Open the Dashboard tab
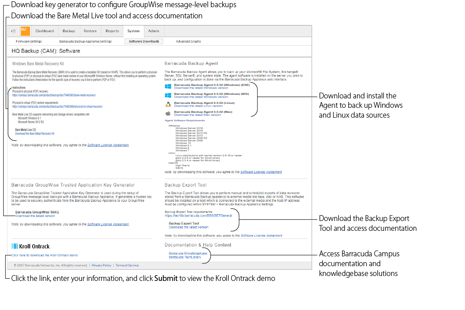The image size is (465, 310). (45, 31)
